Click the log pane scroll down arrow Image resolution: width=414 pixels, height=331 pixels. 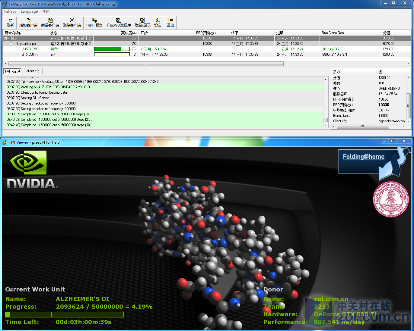tap(326, 125)
